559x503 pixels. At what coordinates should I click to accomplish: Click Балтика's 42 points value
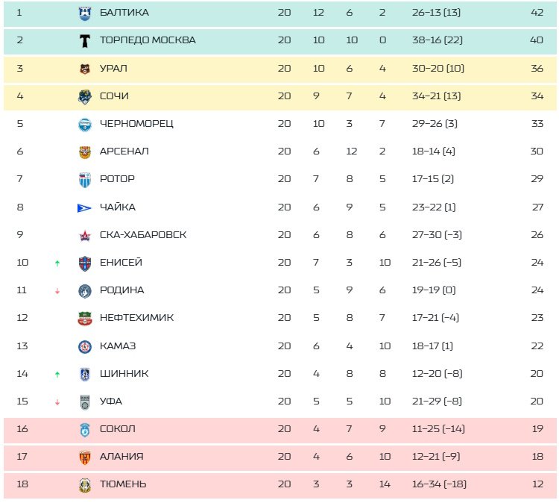[536, 13]
